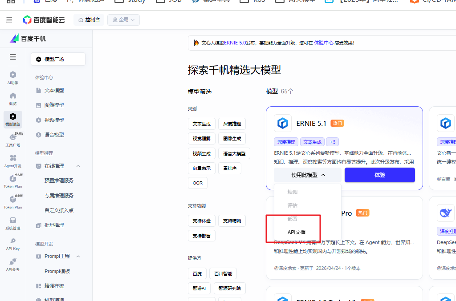Click the blue 体验 button
Viewport: 456px width, 301px height.
(x=380, y=175)
